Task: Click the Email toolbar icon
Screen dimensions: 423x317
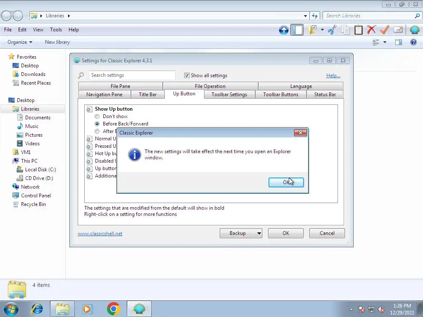Action: tap(398, 30)
